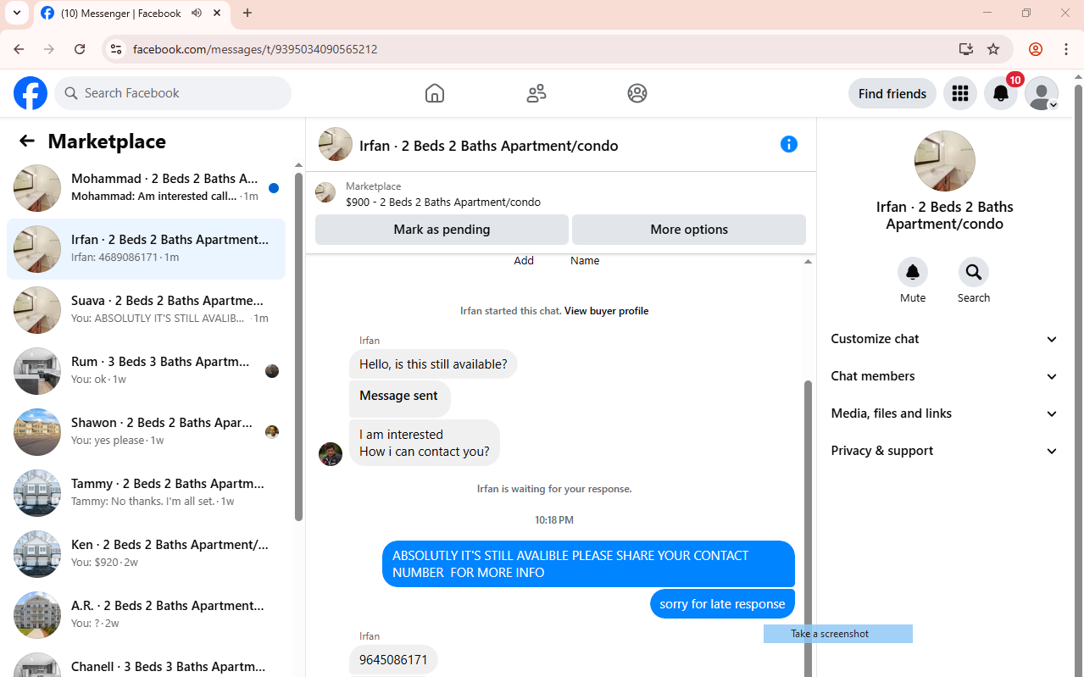Open the Ken conversation

tap(146, 554)
